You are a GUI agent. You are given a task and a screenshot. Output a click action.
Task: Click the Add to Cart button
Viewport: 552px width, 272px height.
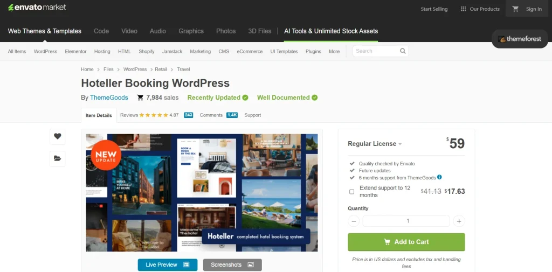pyautogui.click(x=406, y=242)
